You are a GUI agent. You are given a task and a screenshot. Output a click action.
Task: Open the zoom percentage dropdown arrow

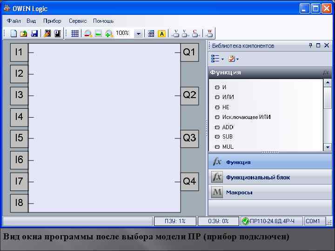click(x=139, y=34)
